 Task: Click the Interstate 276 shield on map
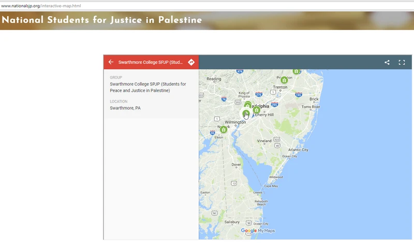click(x=259, y=94)
